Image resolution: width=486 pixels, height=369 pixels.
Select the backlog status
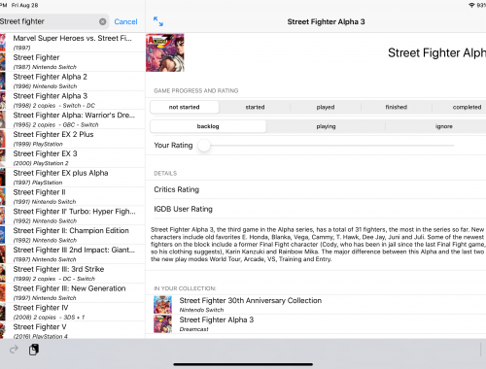(x=208, y=126)
